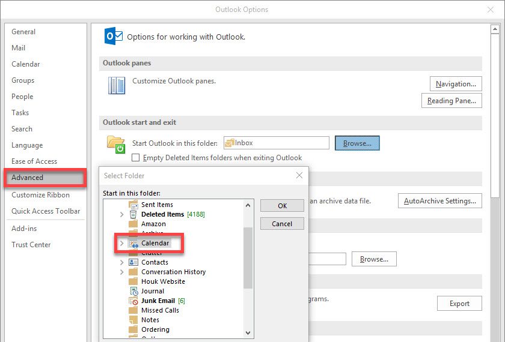Image resolution: width=505 pixels, height=342 pixels.
Task: Click the lower Browse... button
Action: [x=374, y=259]
